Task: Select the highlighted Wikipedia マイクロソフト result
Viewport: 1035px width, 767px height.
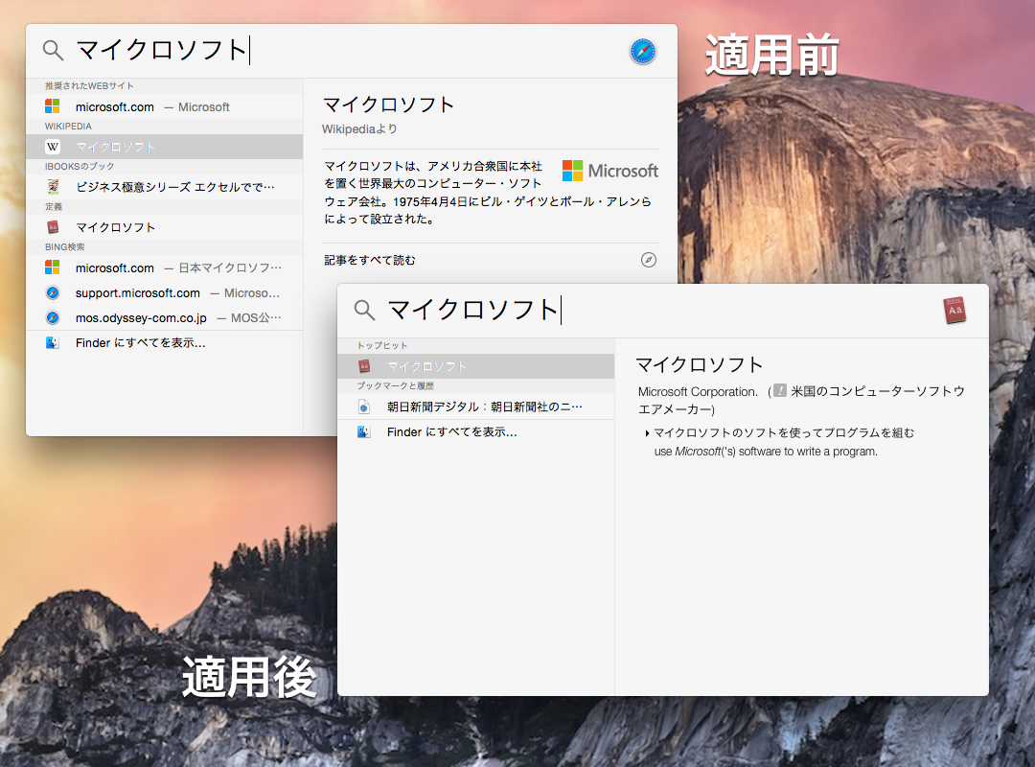Action: [x=165, y=147]
